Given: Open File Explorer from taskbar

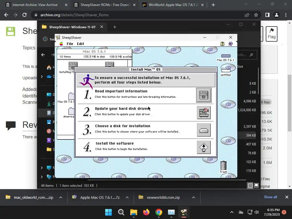Looking at the screenshot, I should pyautogui.click(x=134, y=212).
